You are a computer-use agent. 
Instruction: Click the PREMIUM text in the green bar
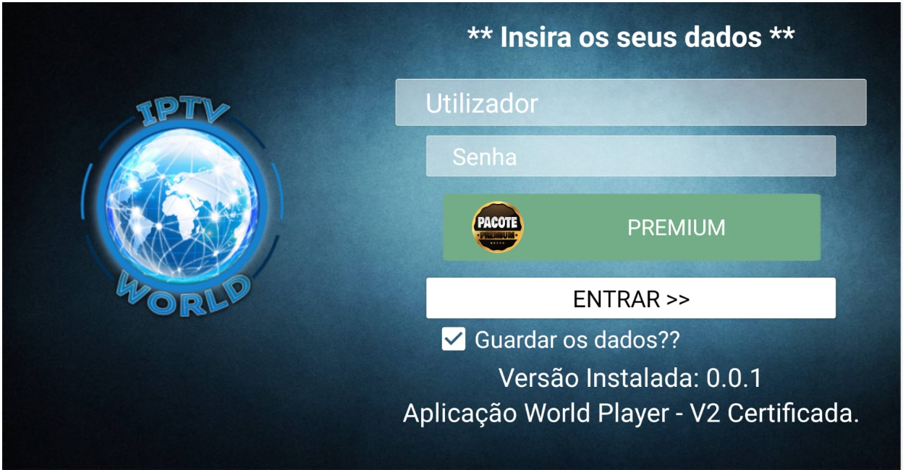click(x=676, y=228)
